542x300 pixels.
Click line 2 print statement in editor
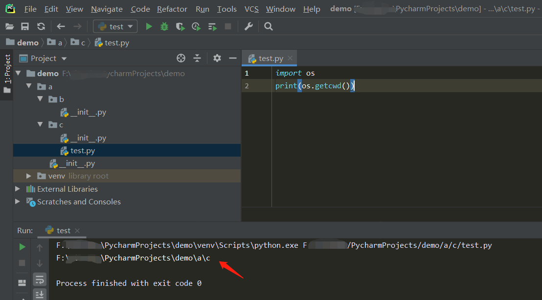315,86
